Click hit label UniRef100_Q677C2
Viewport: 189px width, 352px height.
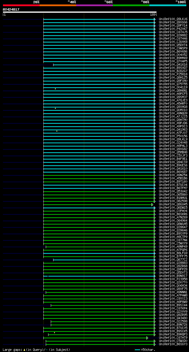pos(173,259)
